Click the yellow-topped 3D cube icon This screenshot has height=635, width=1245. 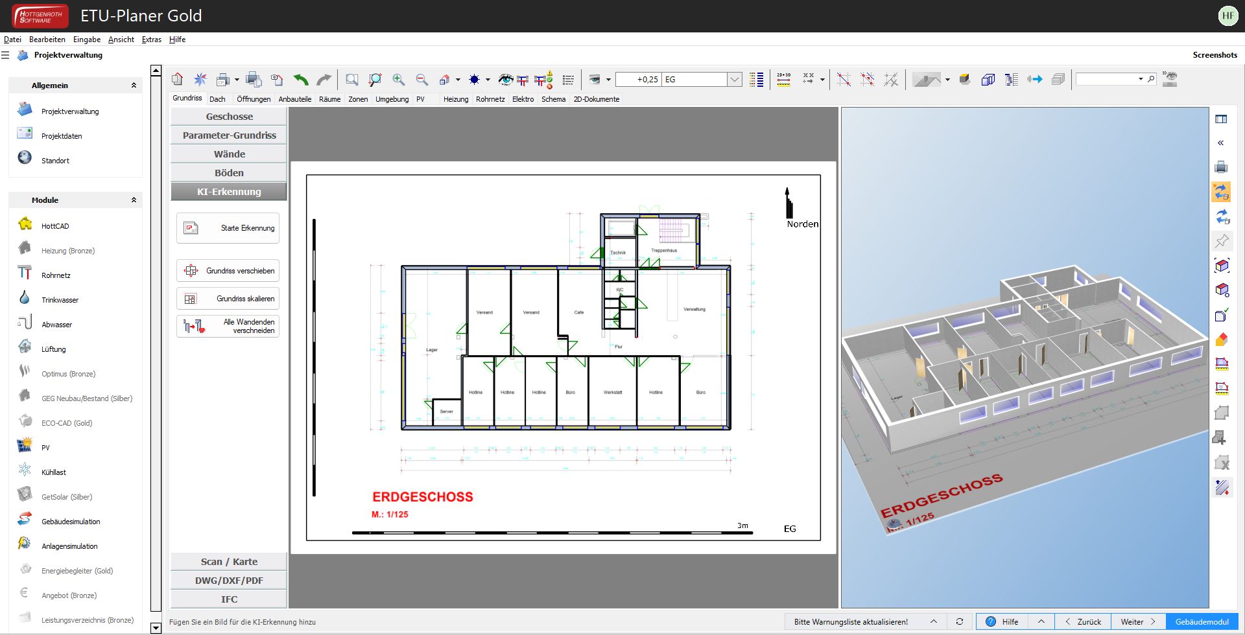pyautogui.click(x=965, y=79)
